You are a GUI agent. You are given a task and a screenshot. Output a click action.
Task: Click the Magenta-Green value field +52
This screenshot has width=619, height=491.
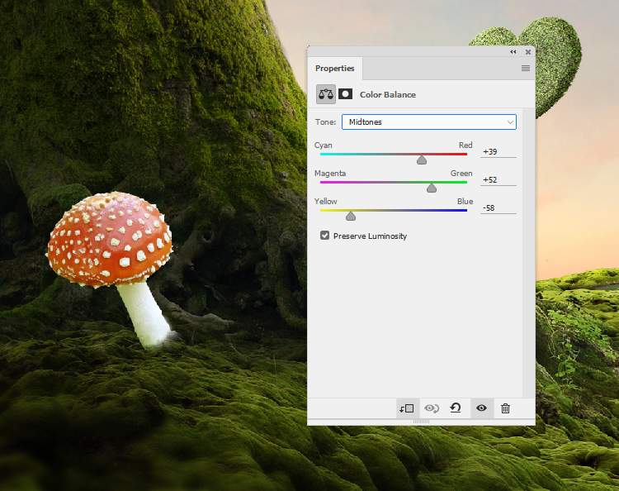coord(498,180)
